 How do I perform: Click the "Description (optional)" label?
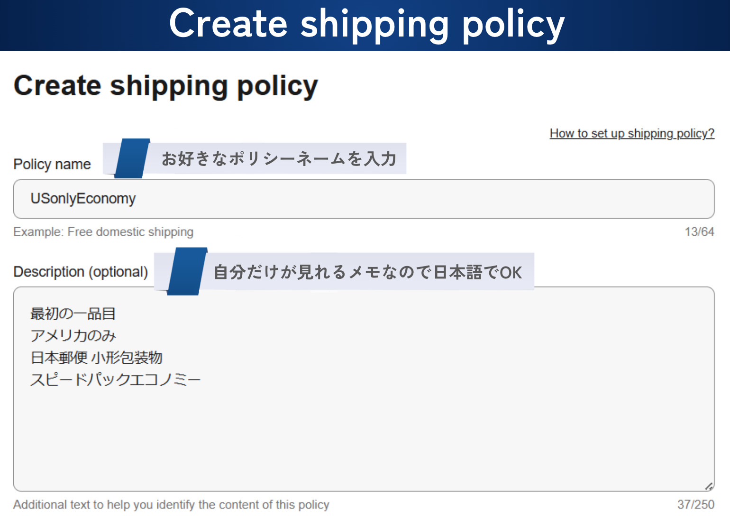tap(81, 272)
